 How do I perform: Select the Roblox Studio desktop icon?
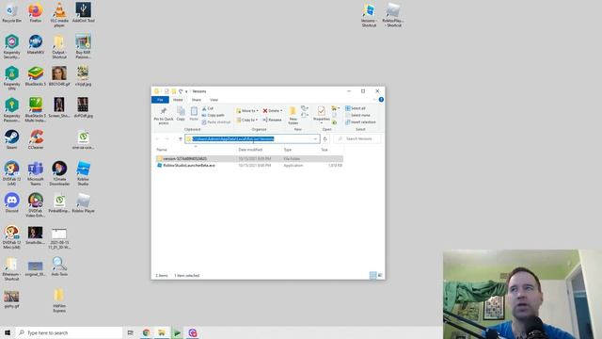point(83,173)
